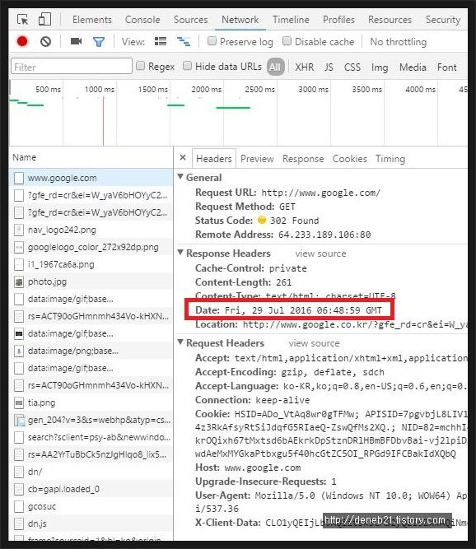Click file icon beside www.google.com request

[x=19, y=179]
